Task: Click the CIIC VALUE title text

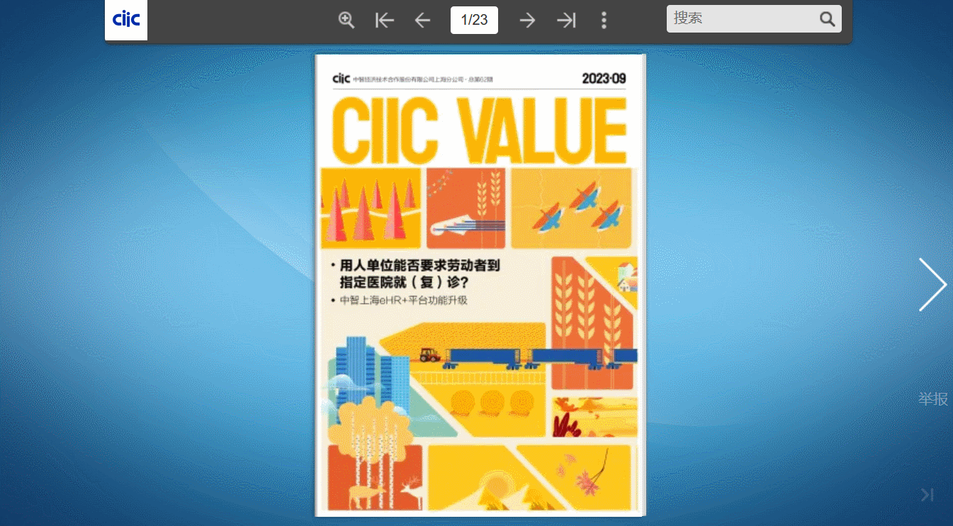Action: pos(480,130)
